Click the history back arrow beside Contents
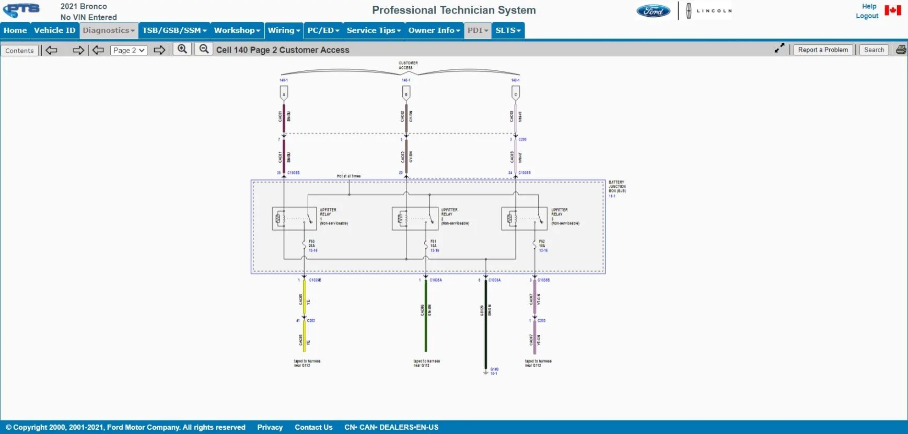The image size is (908, 434). [51, 50]
